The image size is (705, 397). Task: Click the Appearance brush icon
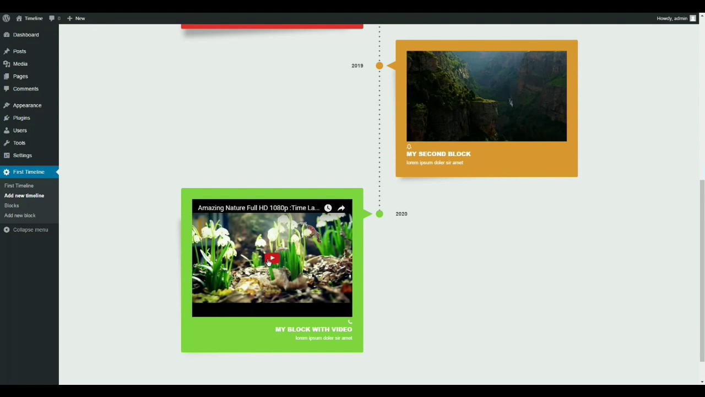click(7, 105)
